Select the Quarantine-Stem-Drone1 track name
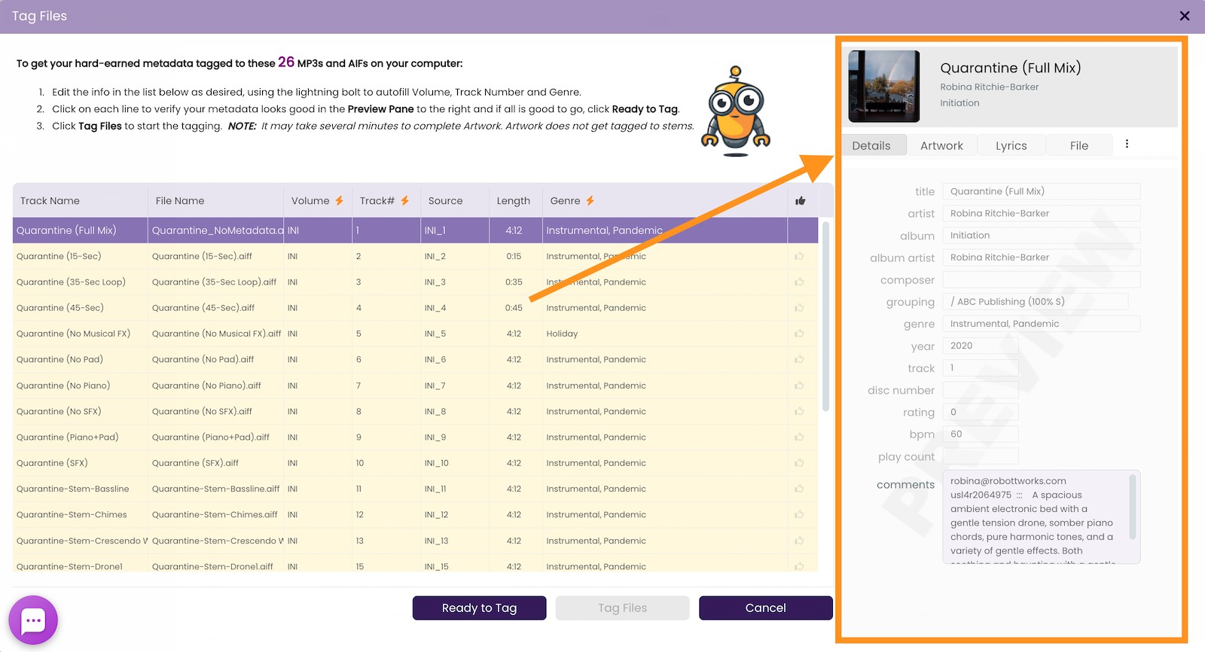Screen dimensions: 1205x652 pyautogui.click(x=69, y=566)
